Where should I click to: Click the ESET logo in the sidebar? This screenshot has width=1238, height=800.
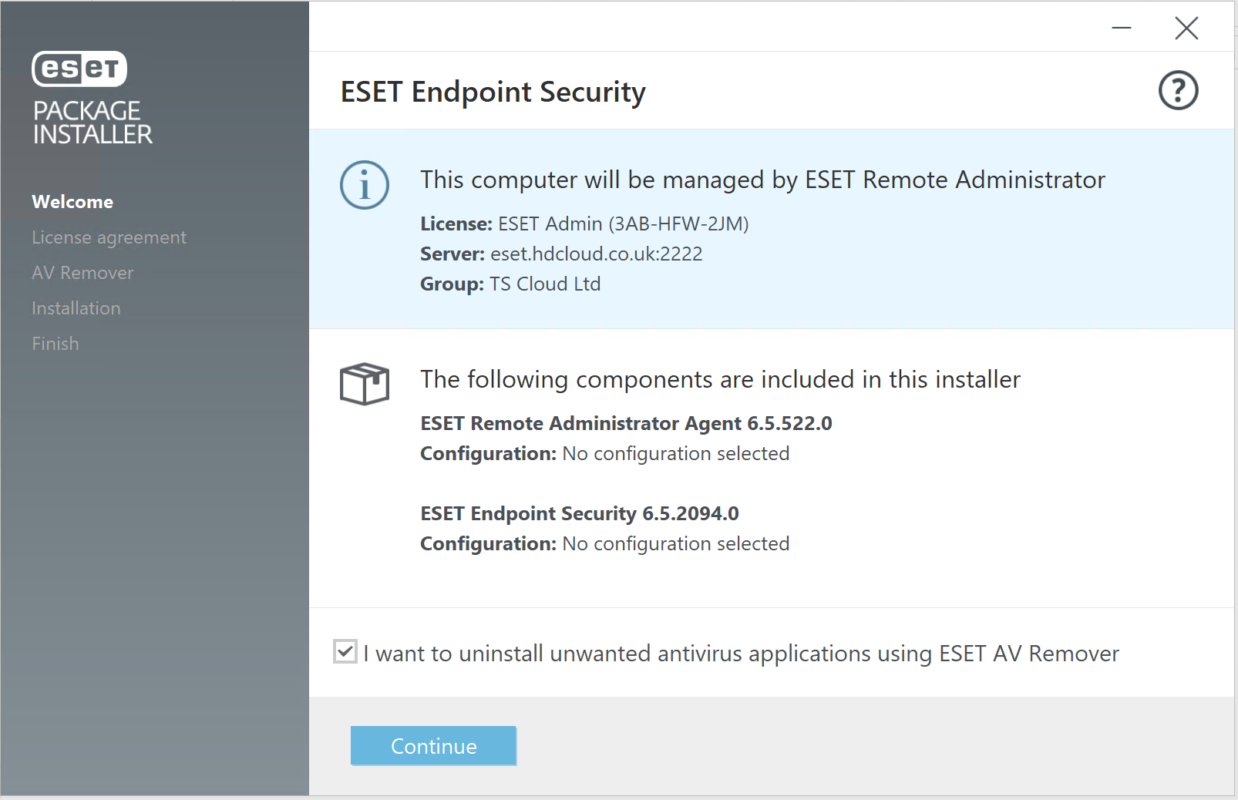pos(79,69)
